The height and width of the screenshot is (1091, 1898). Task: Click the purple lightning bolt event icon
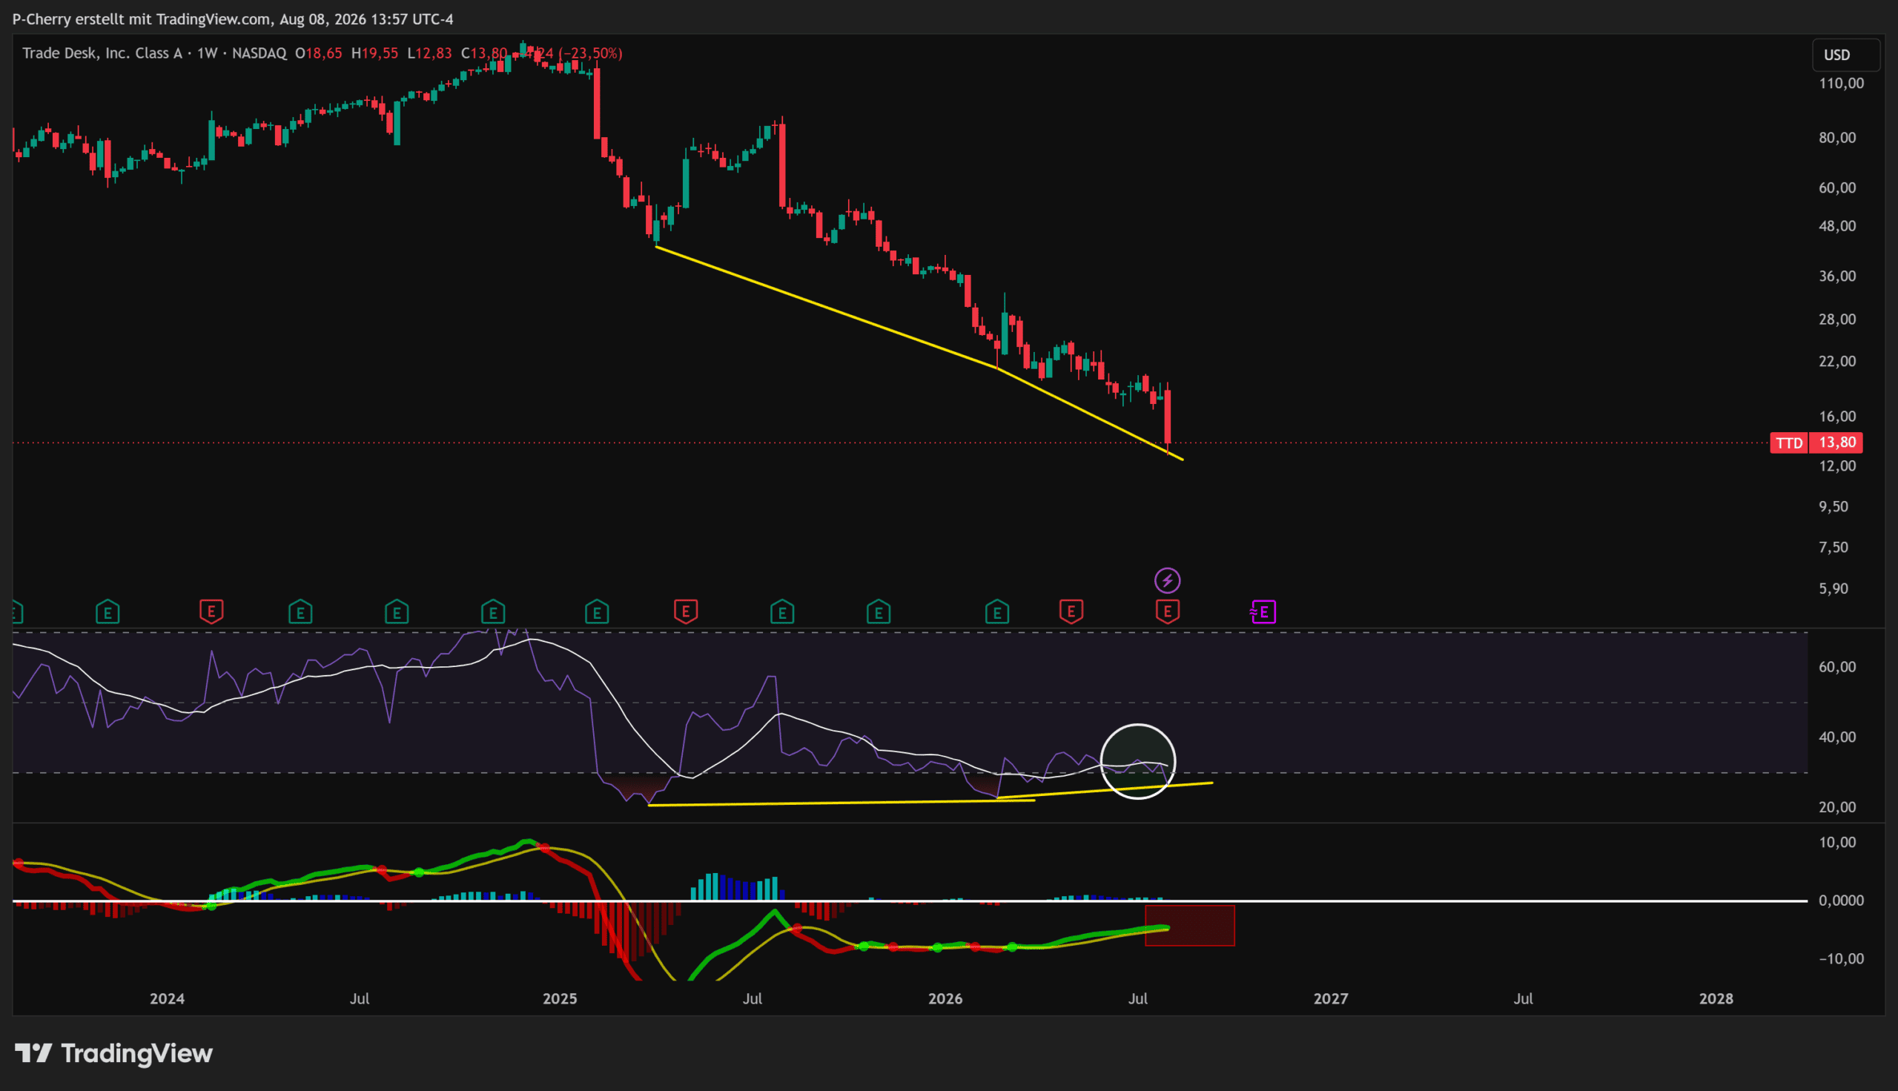(1168, 580)
